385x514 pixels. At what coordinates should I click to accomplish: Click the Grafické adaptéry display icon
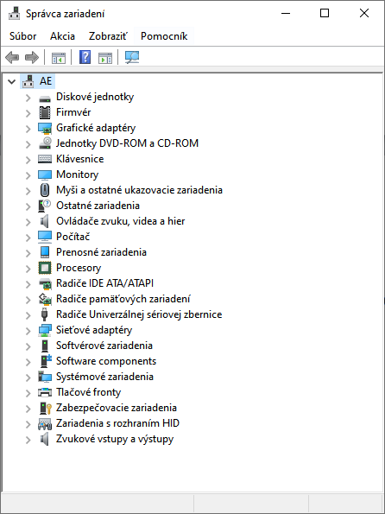click(x=45, y=128)
